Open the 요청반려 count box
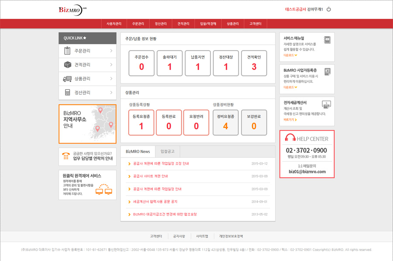This screenshot has height=261, width=393. (x=196, y=123)
